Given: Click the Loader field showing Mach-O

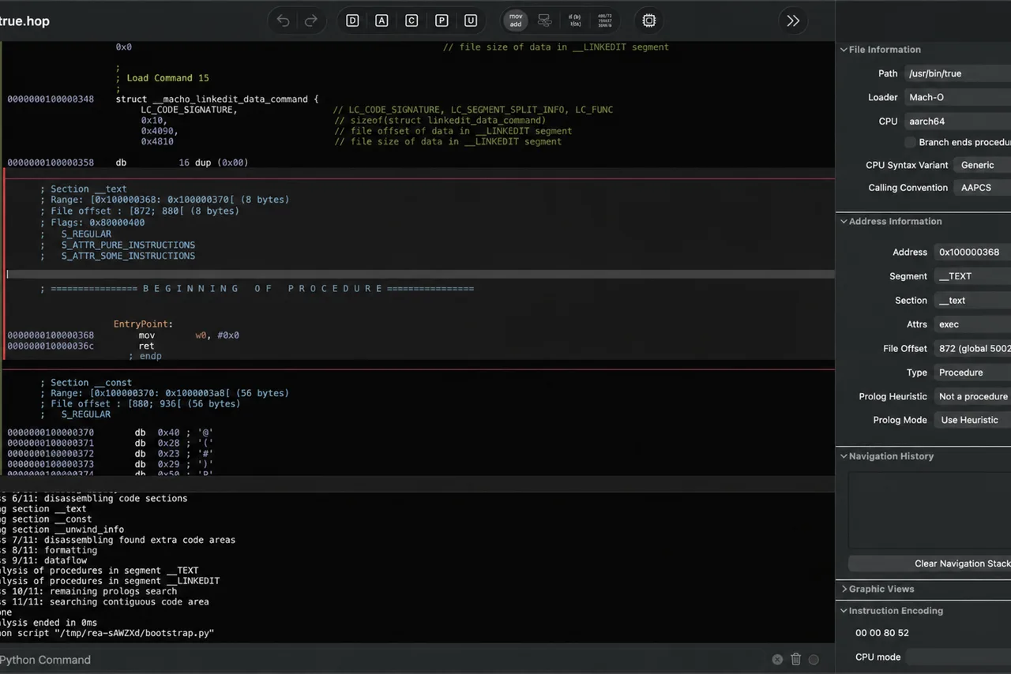Looking at the screenshot, I should 957,98.
